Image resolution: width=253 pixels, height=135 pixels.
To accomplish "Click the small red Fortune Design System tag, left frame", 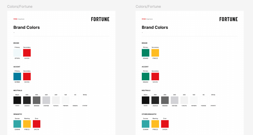I will coord(19,19).
